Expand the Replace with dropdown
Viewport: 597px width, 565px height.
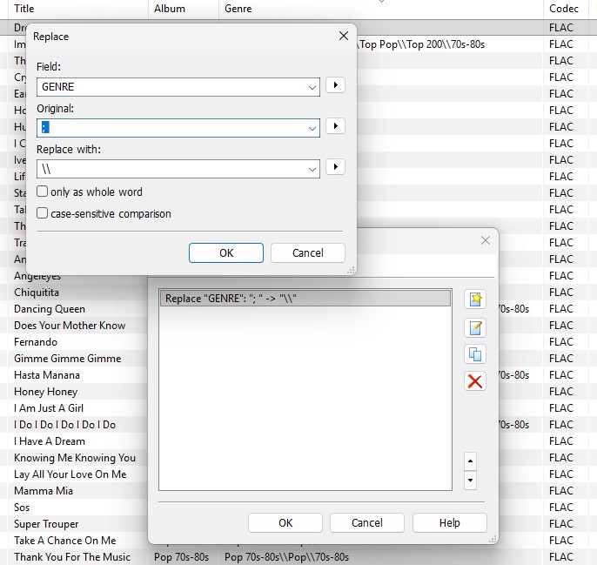(x=312, y=169)
